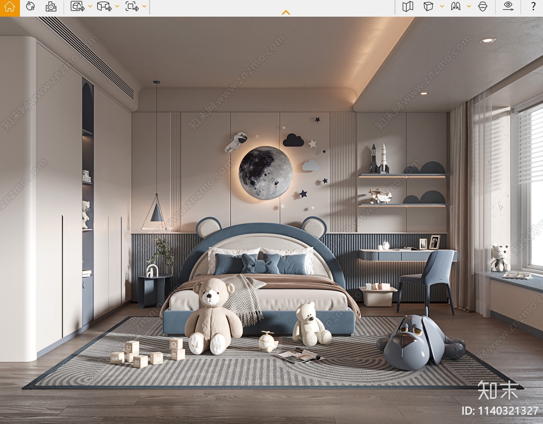
Task: Expand the render image export dropdown arrow
Action: pyautogui.click(x=90, y=6)
